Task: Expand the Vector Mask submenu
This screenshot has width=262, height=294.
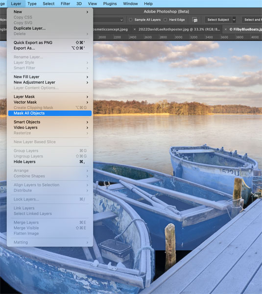Action: [50, 102]
